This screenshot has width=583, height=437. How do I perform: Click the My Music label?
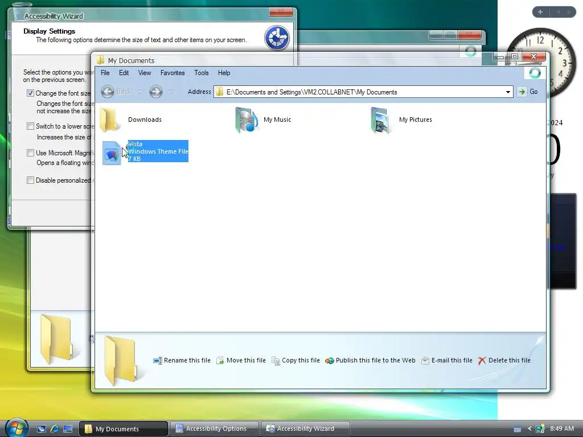pyautogui.click(x=277, y=119)
